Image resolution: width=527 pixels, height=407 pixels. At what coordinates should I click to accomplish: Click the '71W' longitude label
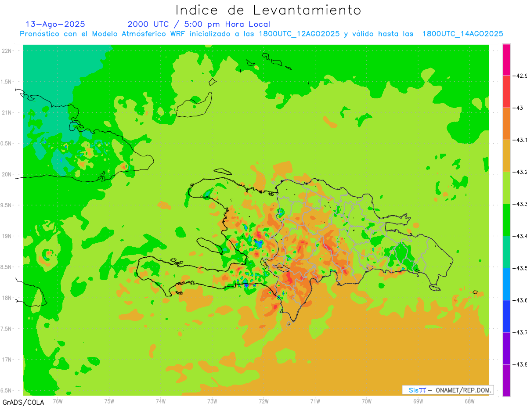(x=315, y=401)
